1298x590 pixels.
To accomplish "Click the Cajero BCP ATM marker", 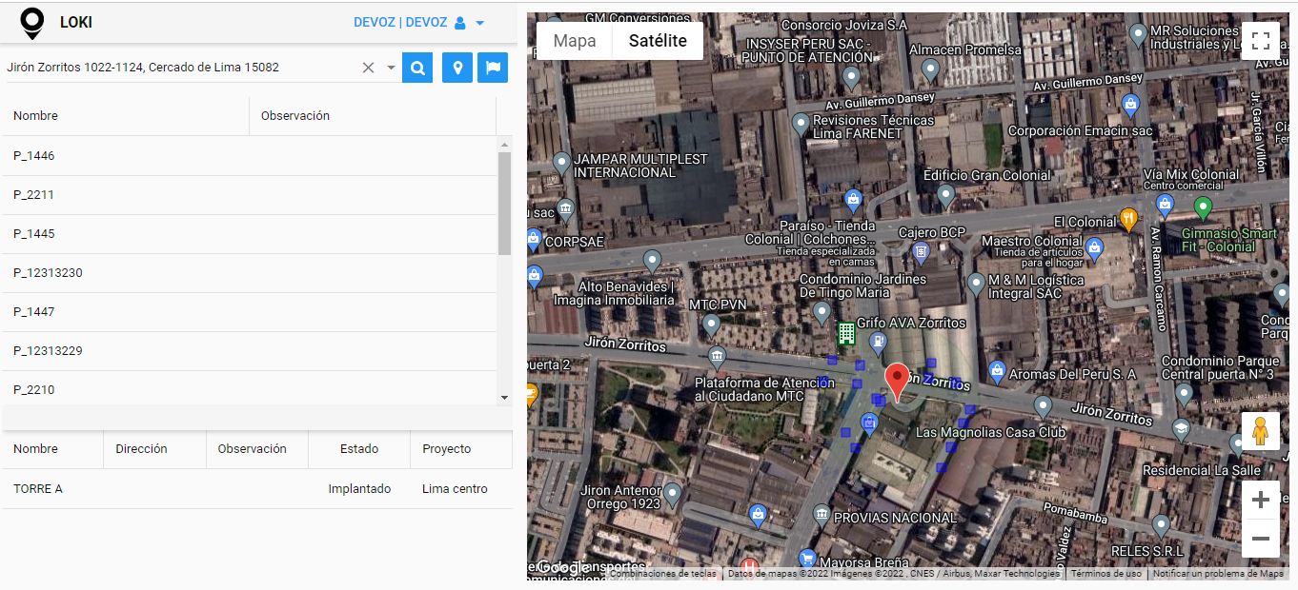I will tap(921, 252).
